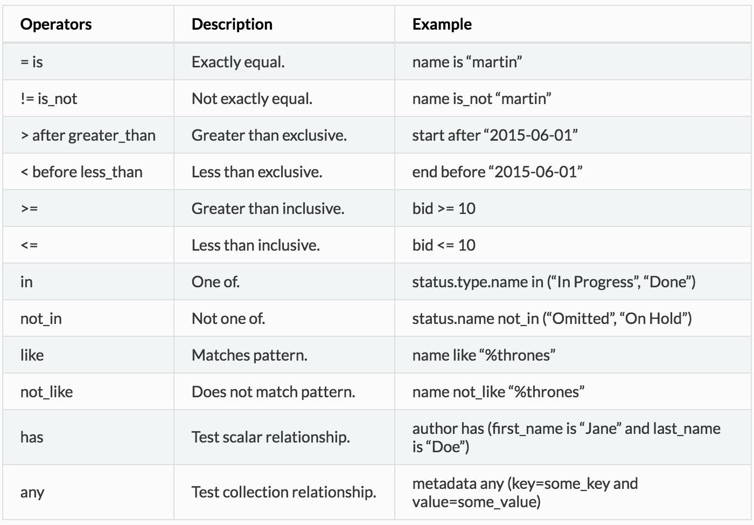Click the "< before less_than" operator cell
This screenshot has width=754, height=525.
82,172
